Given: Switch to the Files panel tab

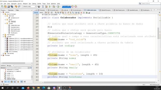Looking at the screenshot, I should click(x=17, y=10).
